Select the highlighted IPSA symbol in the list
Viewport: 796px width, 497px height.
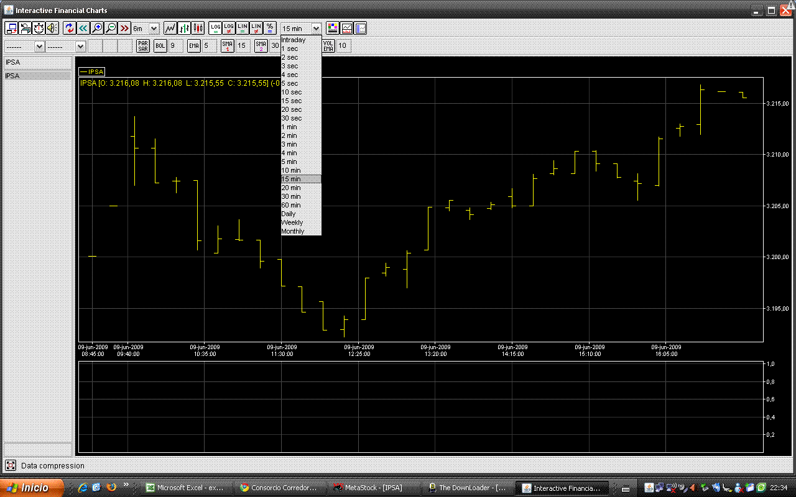click(x=38, y=76)
